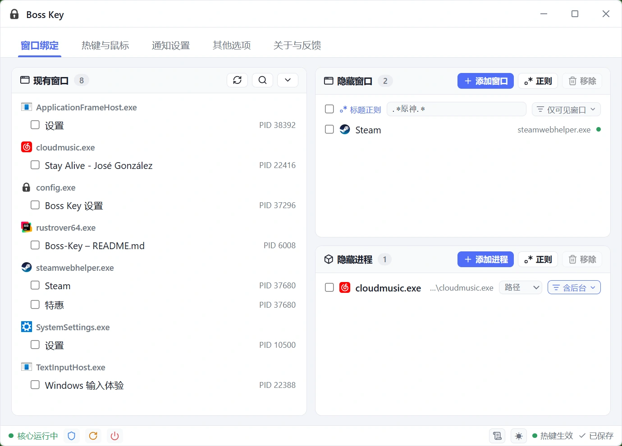Click 移除 button in hidden windows panel

(x=582, y=81)
